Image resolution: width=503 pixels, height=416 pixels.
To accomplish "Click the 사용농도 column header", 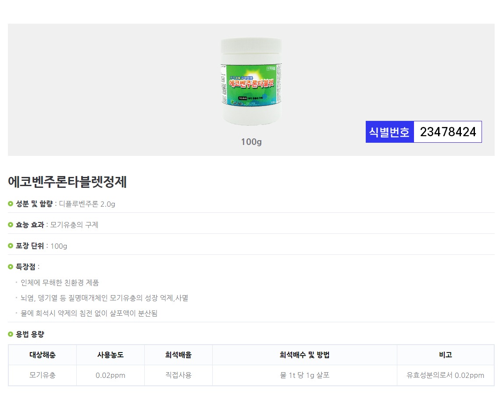I will click(x=111, y=355).
